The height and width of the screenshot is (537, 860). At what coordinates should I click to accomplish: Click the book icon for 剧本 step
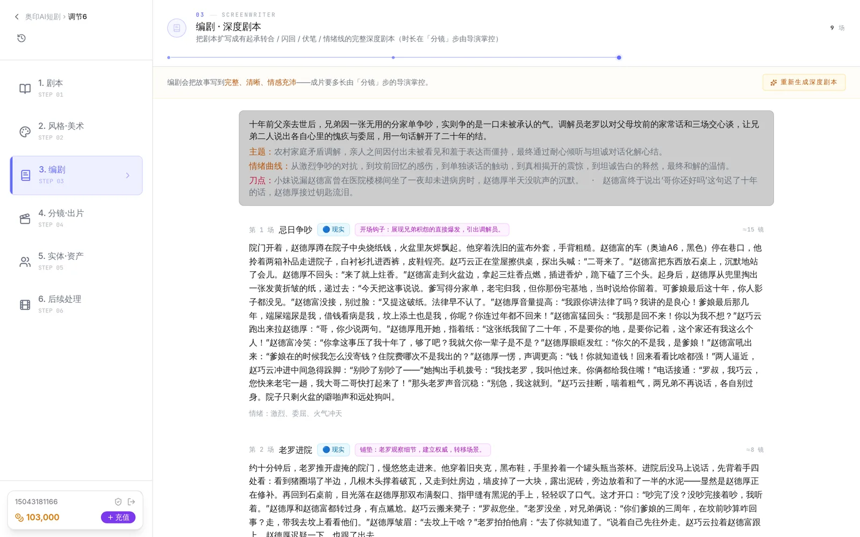pos(25,89)
